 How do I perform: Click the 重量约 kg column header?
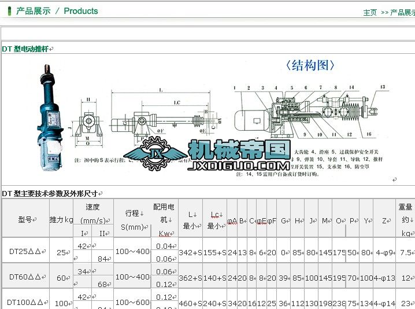pyautogui.click(x=405, y=218)
